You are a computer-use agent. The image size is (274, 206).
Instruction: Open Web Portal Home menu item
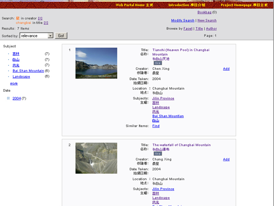click(x=134, y=5)
